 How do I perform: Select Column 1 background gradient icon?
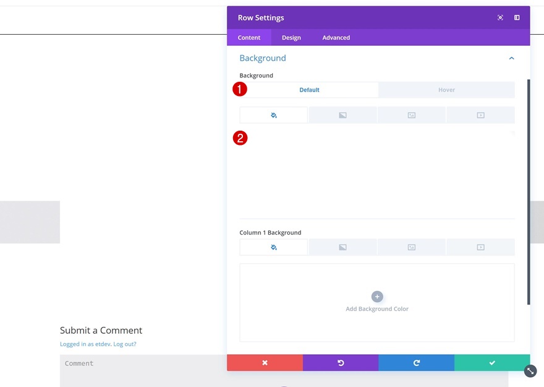click(x=342, y=247)
